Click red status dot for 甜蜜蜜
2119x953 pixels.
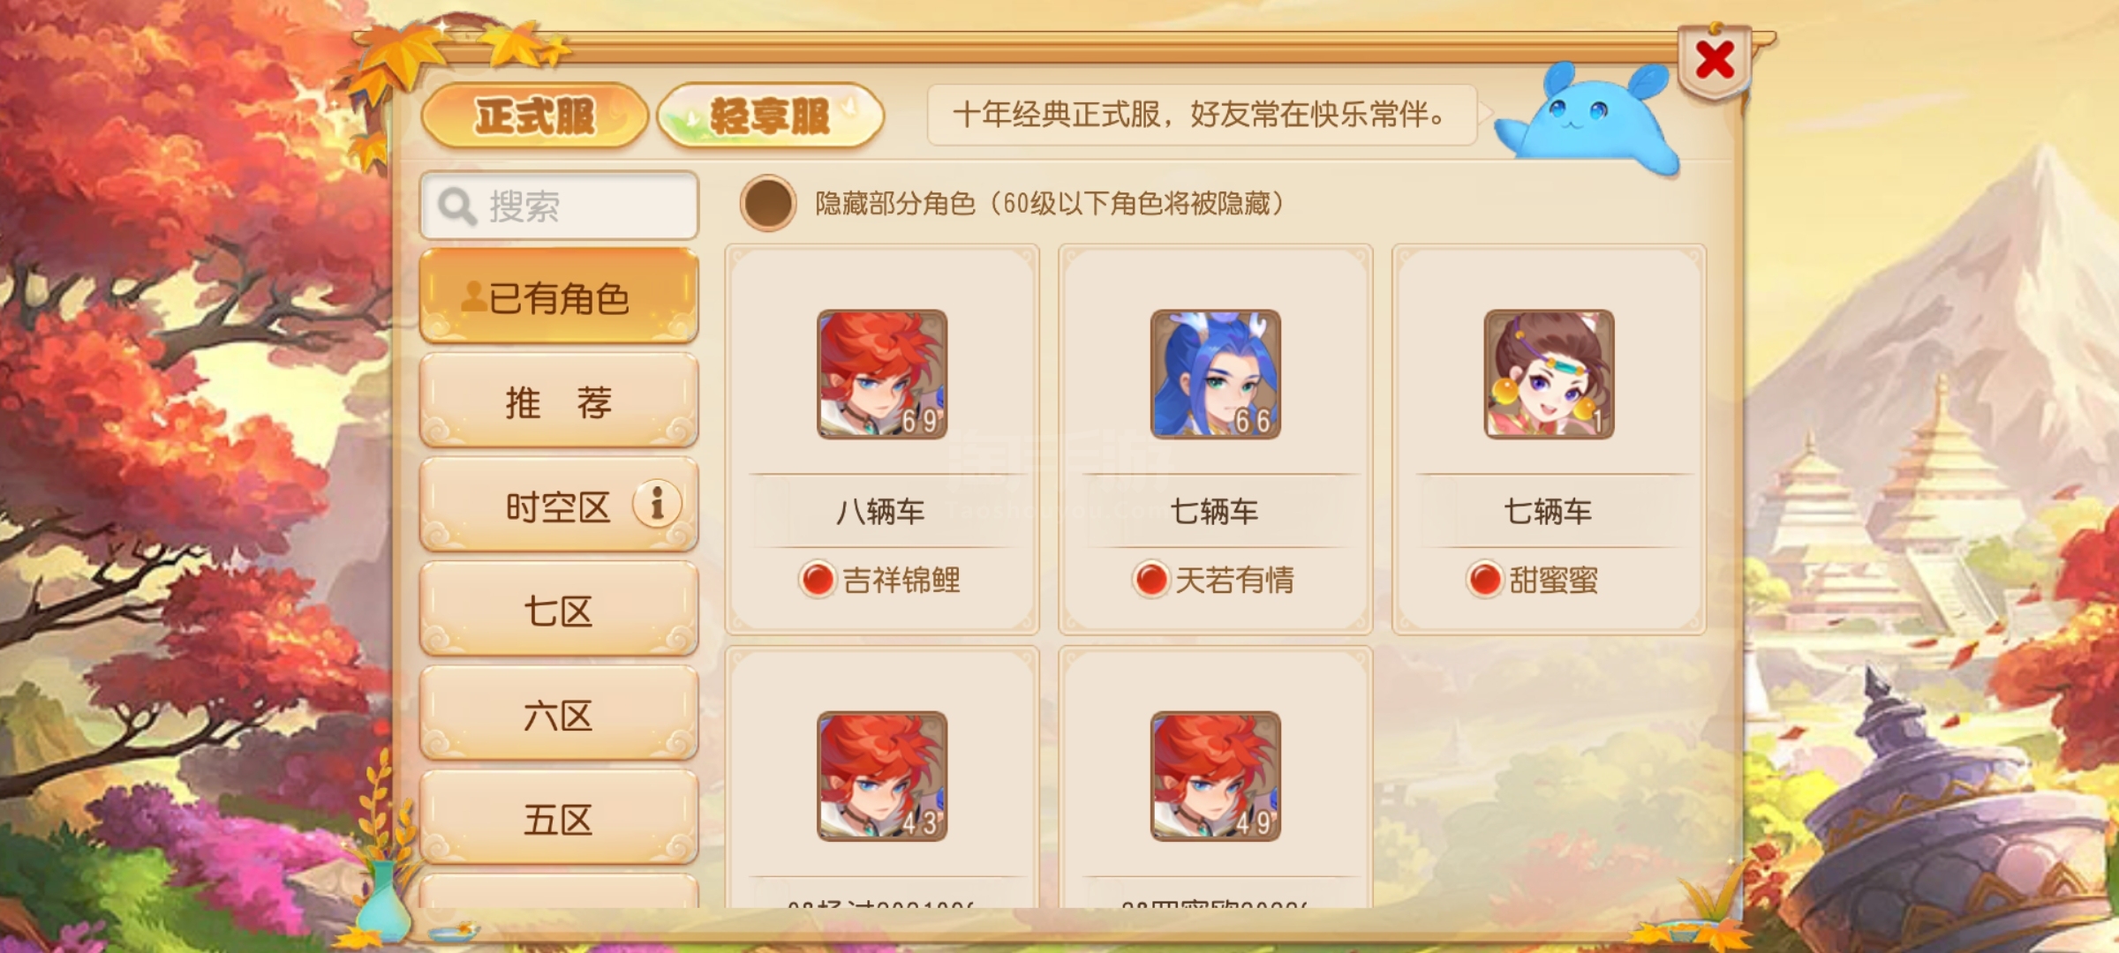coord(1485,580)
